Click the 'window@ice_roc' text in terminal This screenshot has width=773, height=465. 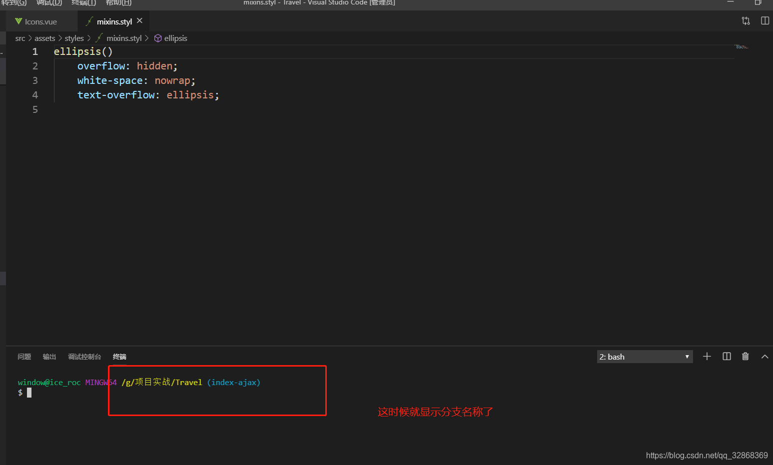pyautogui.click(x=49, y=383)
